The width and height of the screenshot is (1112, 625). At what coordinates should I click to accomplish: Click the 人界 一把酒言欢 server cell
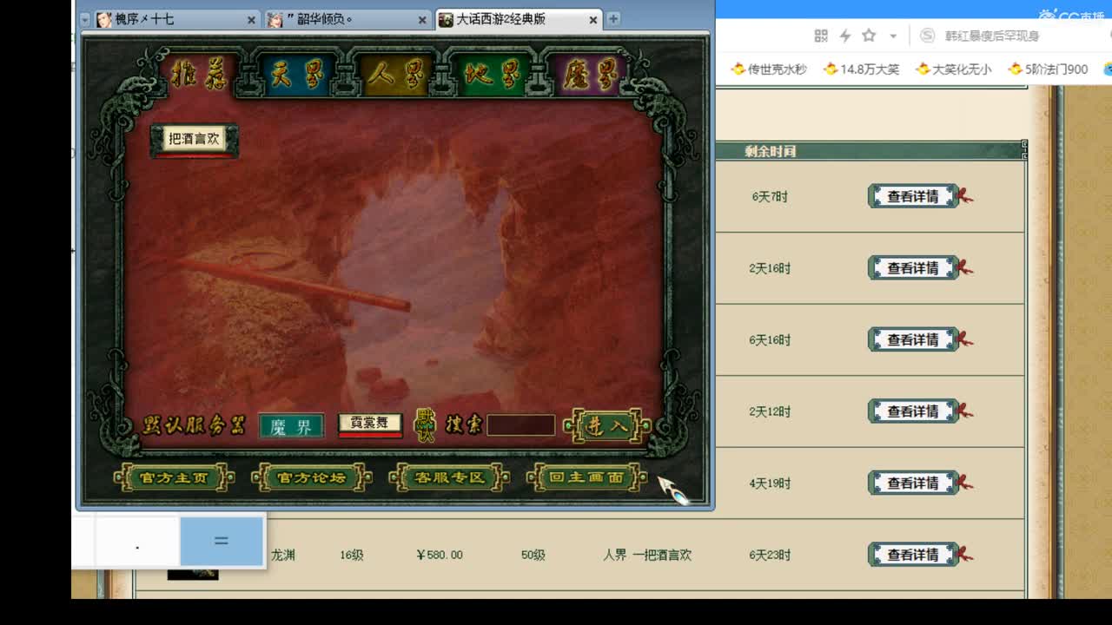coord(647,555)
